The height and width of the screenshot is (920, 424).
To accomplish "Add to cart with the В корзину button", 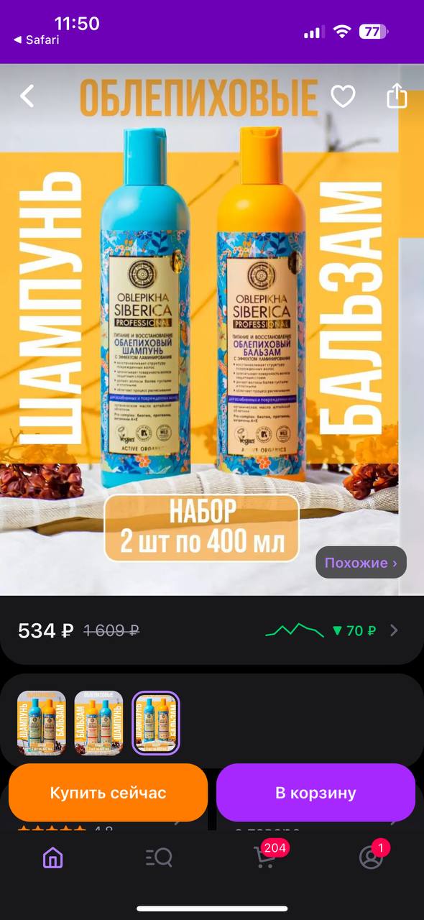I will tap(316, 793).
